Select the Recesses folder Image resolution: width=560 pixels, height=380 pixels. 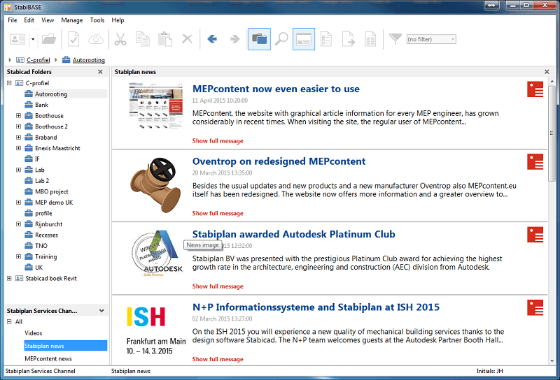[x=46, y=235]
